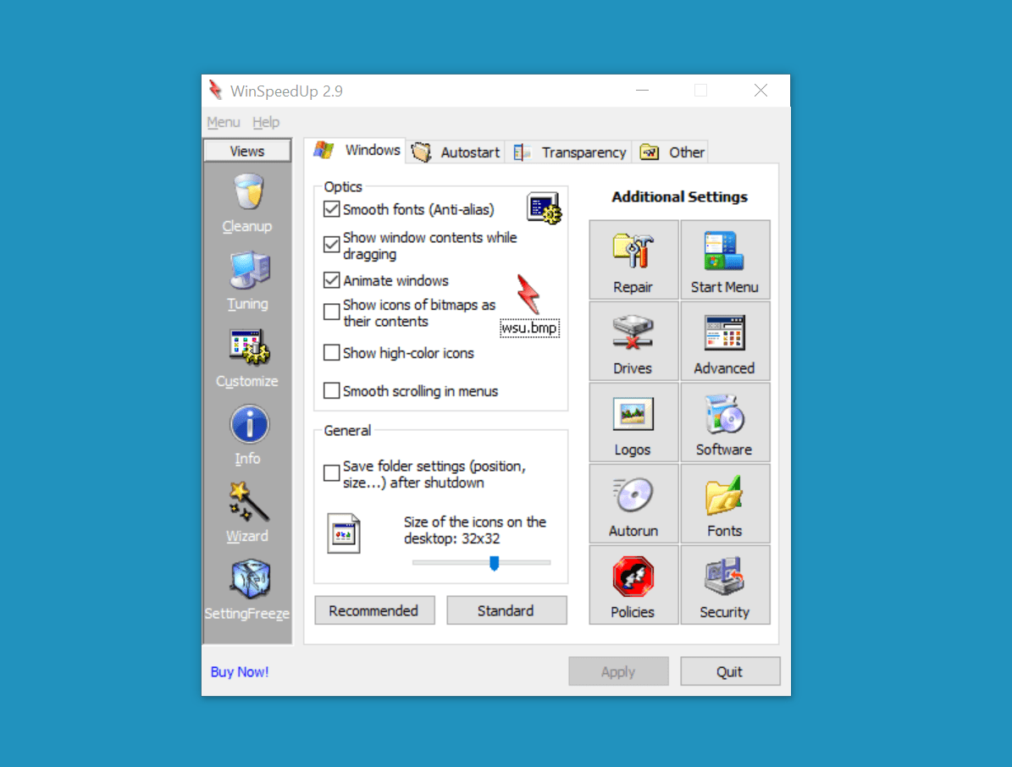Open Policies additional settings
The image size is (1012, 767).
pyautogui.click(x=633, y=585)
